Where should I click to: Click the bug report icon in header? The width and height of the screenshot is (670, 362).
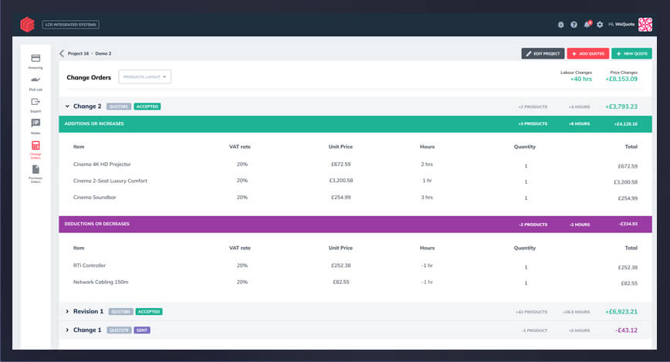tap(561, 25)
